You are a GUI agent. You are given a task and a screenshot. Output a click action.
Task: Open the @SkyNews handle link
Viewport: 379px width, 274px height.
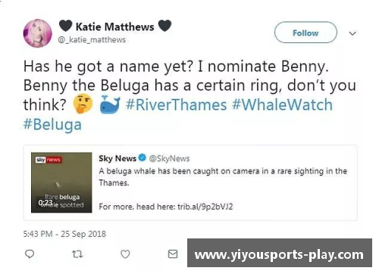click(169, 158)
